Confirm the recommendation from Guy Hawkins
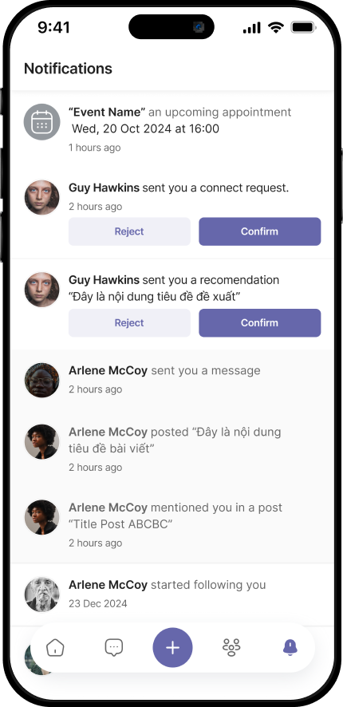Screen dimensions: 343x707 (259, 323)
